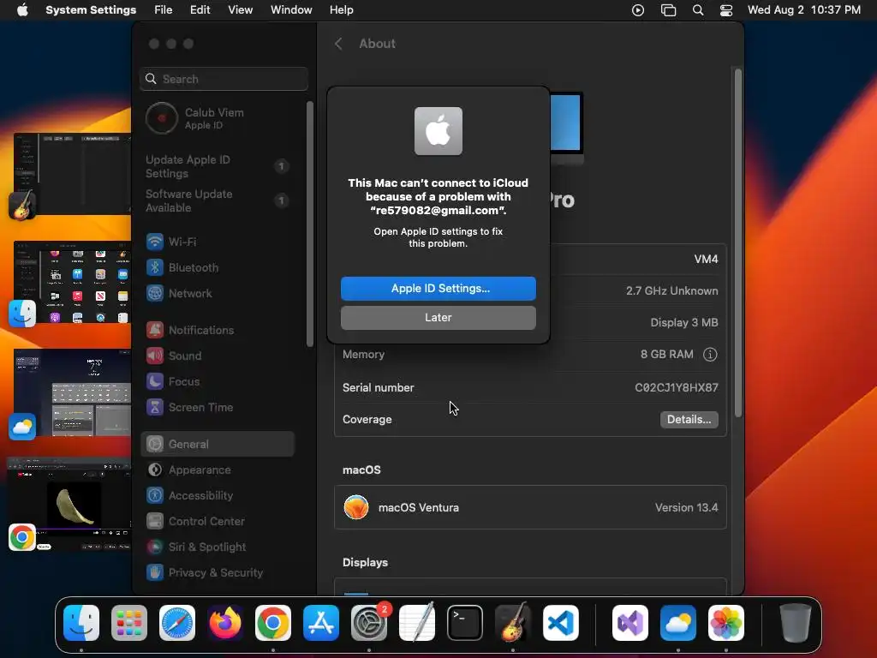877x658 pixels.
Task: Select the Appearance sidebar icon
Action: 155,470
